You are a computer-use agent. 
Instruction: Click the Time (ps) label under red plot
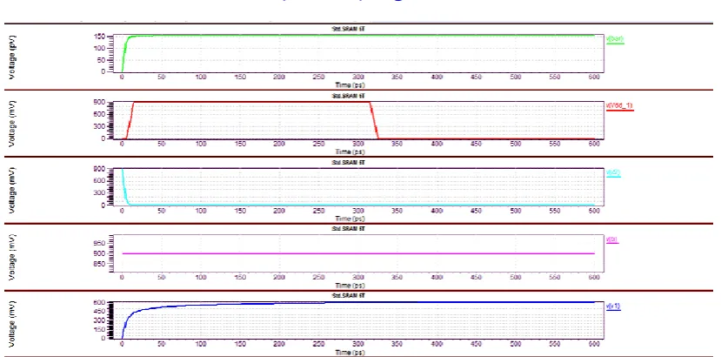tap(350, 152)
